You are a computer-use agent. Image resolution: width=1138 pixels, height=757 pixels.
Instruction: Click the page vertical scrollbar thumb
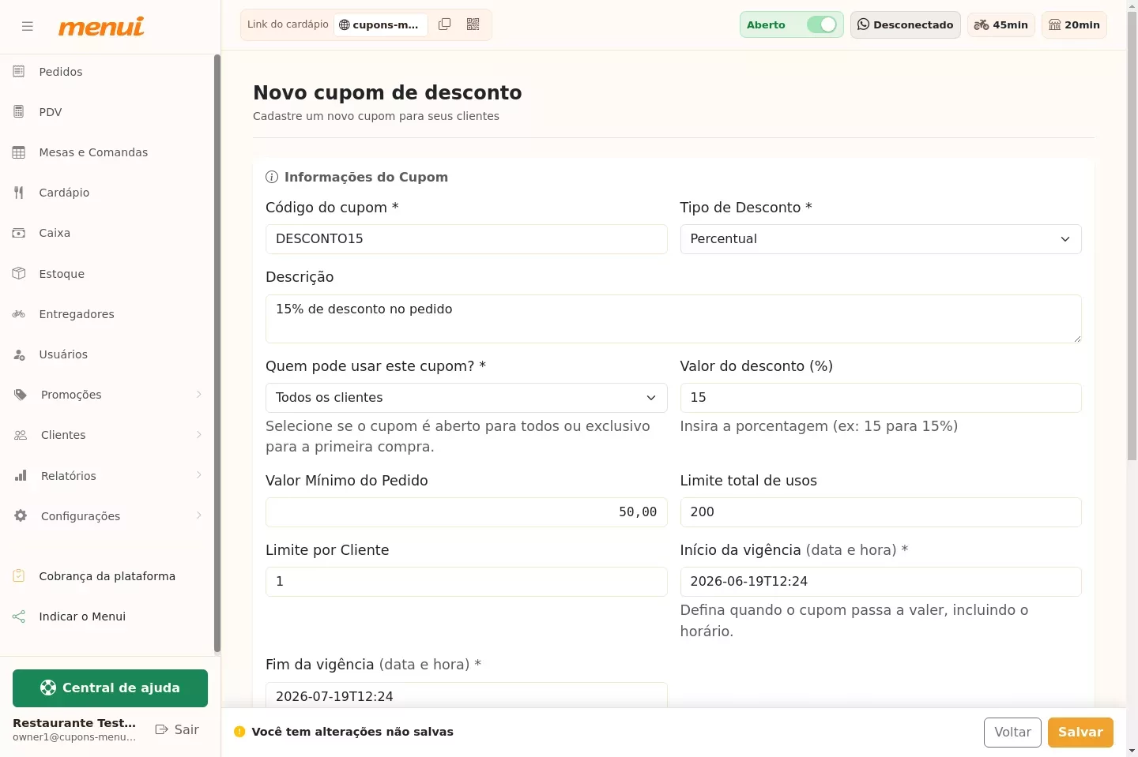click(1132, 237)
